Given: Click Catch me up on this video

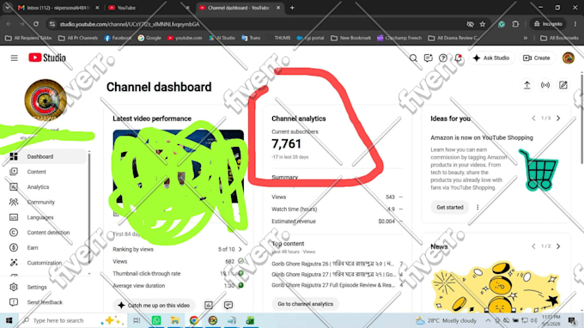Looking at the screenshot, I should (x=155, y=306).
